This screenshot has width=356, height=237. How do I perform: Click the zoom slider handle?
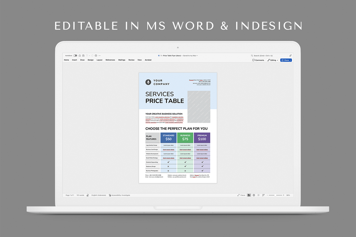[275, 195]
